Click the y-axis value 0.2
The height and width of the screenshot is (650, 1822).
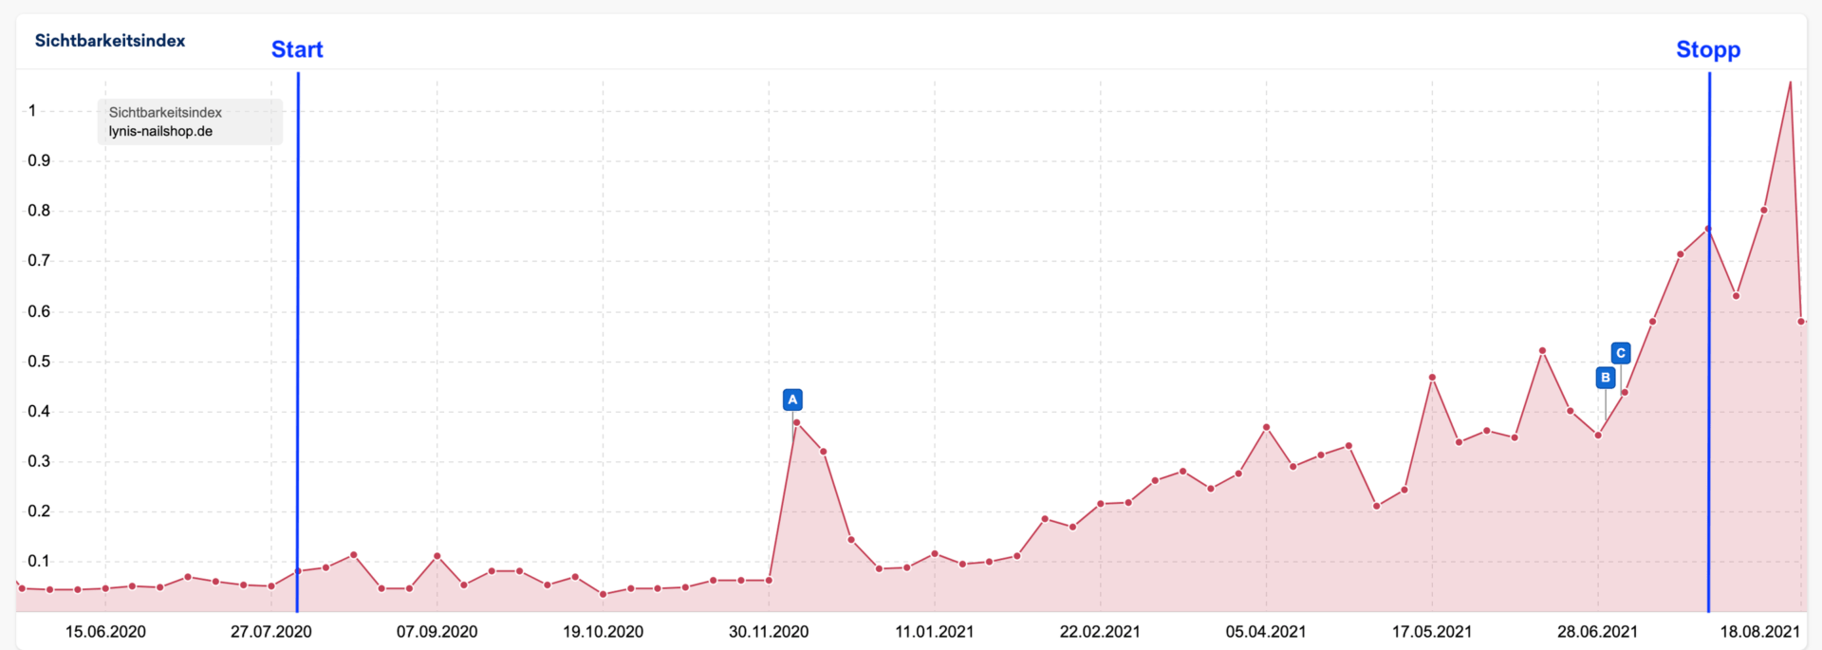point(39,511)
